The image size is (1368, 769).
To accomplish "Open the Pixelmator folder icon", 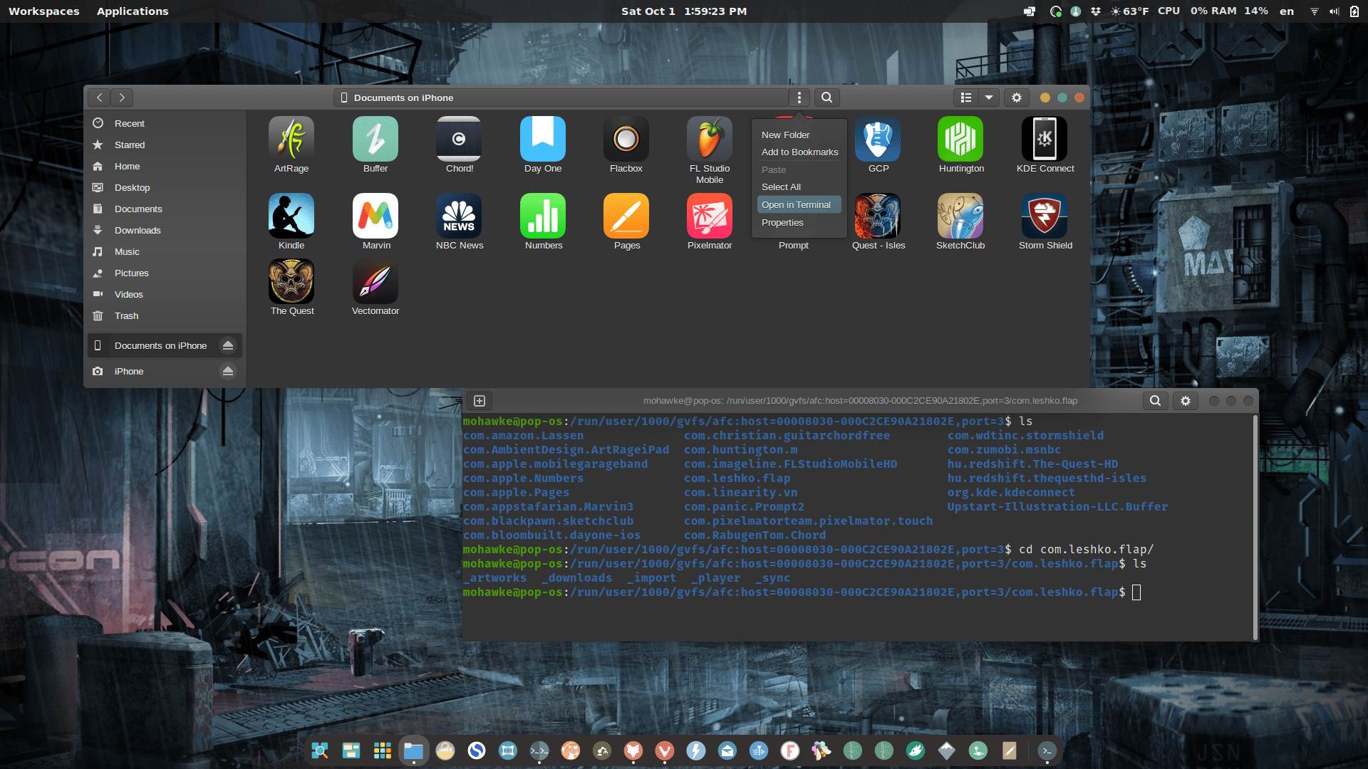I will coord(709,216).
